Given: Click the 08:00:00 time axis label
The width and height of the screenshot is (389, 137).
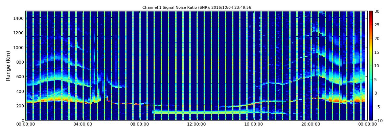Looking at the screenshot, I should click(x=140, y=125).
